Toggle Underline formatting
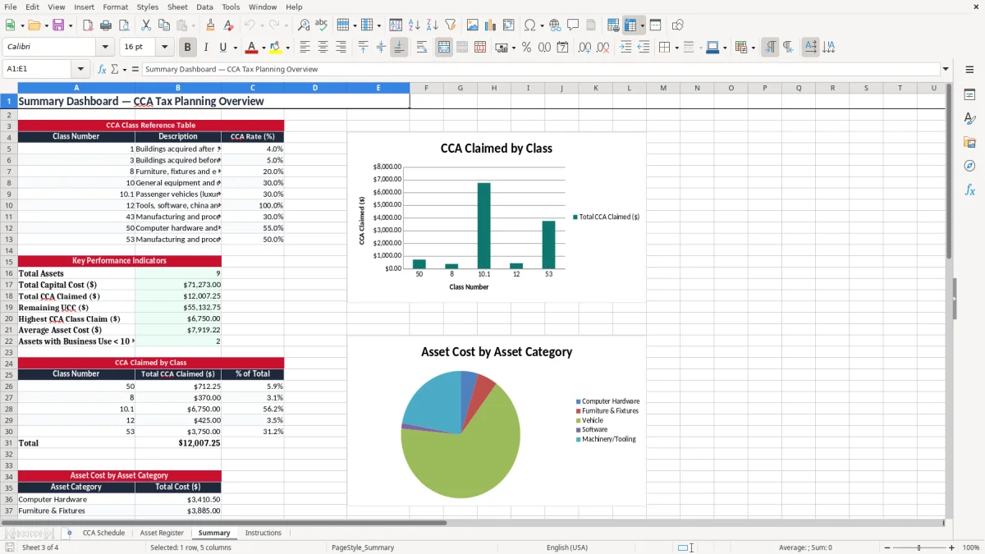This screenshot has width=985, height=554. point(222,48)
